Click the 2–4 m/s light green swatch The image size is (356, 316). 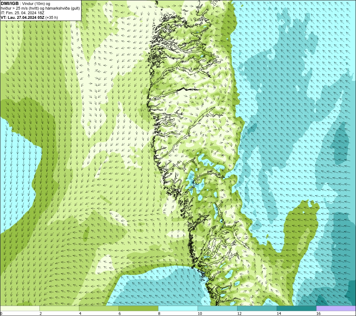pos(59,308)
